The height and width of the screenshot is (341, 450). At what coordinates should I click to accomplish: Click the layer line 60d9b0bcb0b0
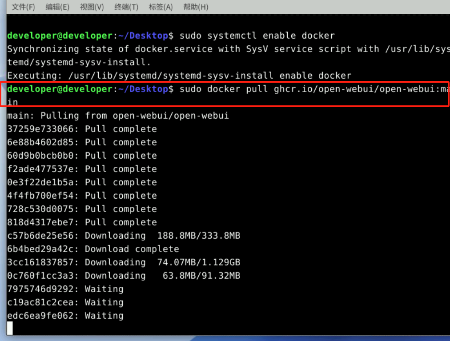pyautogui.click(x=82, y=156)
